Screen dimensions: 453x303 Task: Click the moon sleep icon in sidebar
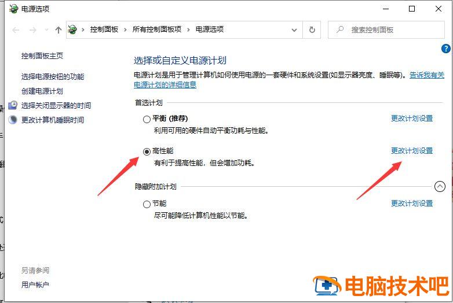pyautogui.click(x=13, y=120)
